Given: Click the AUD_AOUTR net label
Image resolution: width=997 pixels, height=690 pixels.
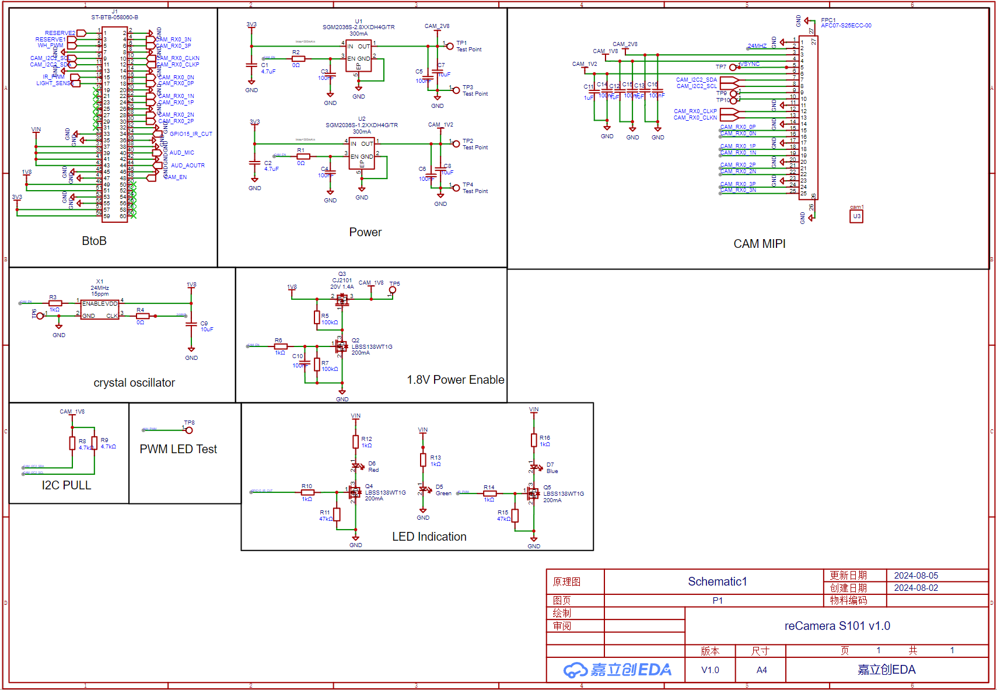Looking at the screenshot, I should click(188, 166).
